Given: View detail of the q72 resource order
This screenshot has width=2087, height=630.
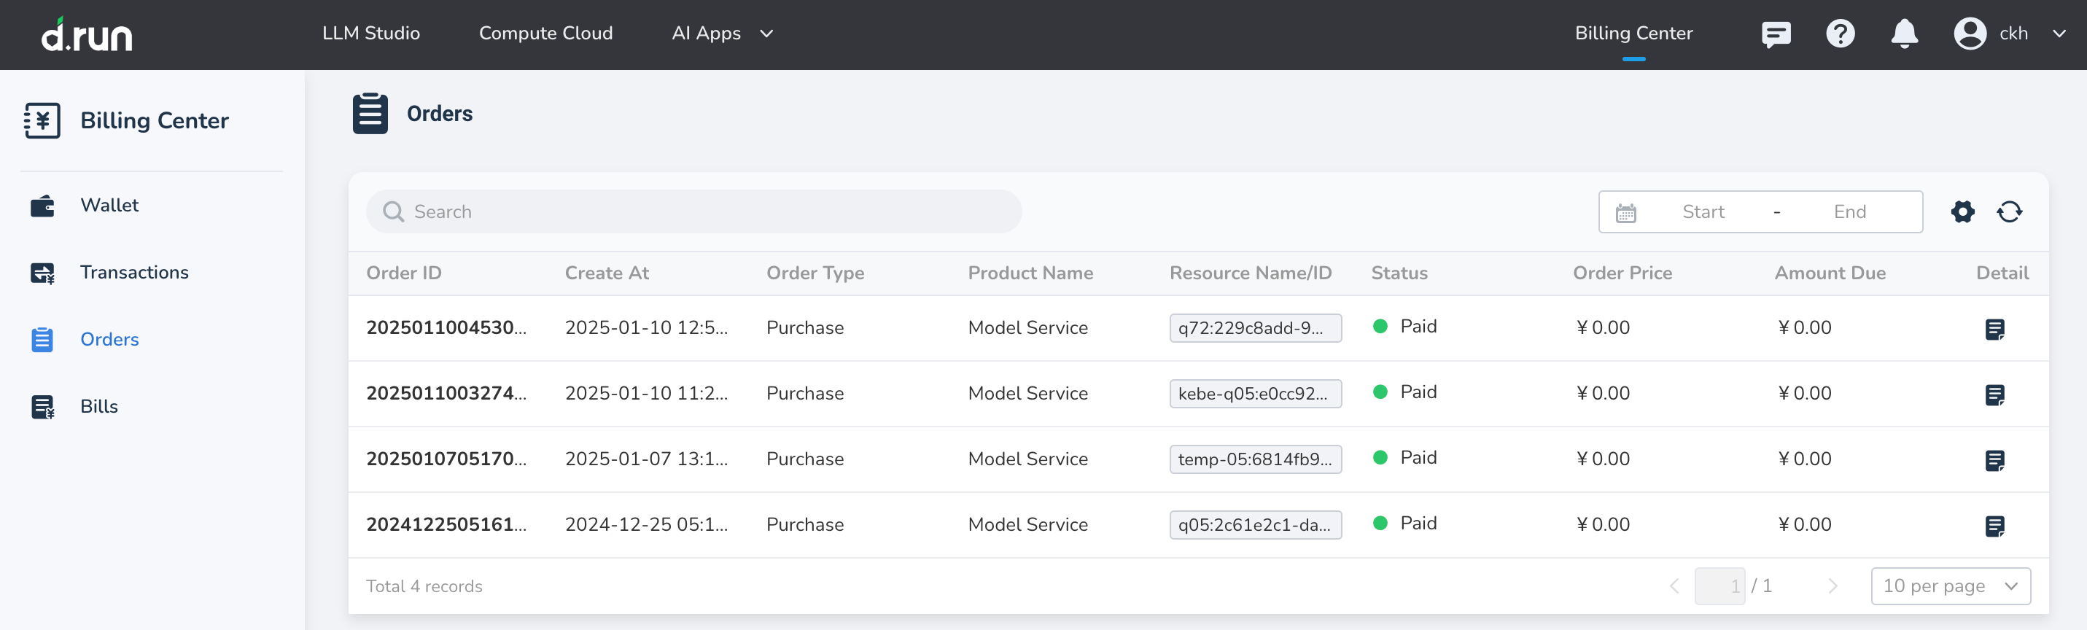Looking at the screenshot, I should coord(1994,329).
